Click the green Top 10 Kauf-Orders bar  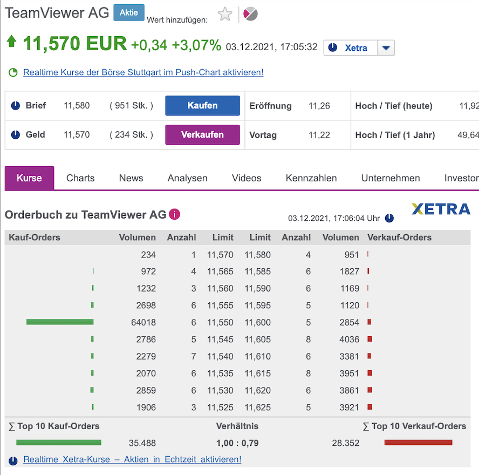59,443
